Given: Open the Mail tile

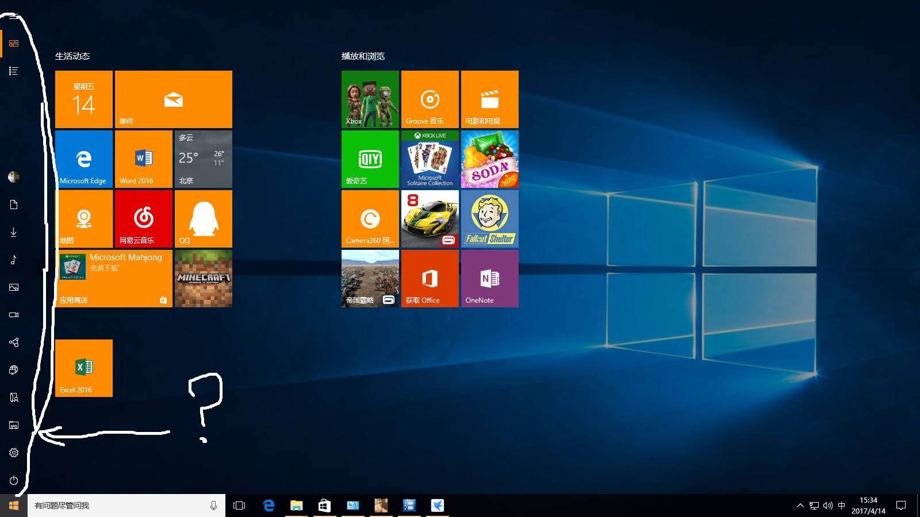Looking at the screenshot, I should click(174, 99).
